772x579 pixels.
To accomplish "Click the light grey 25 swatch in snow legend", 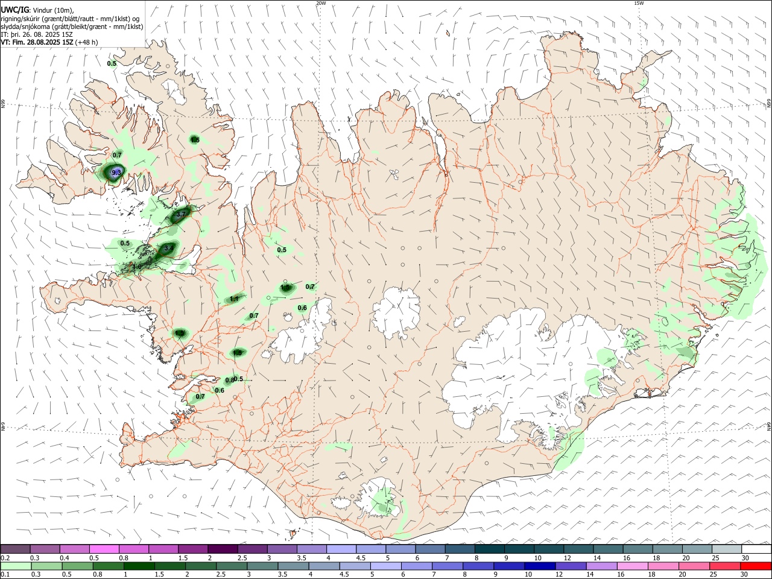I will [727, 549].
